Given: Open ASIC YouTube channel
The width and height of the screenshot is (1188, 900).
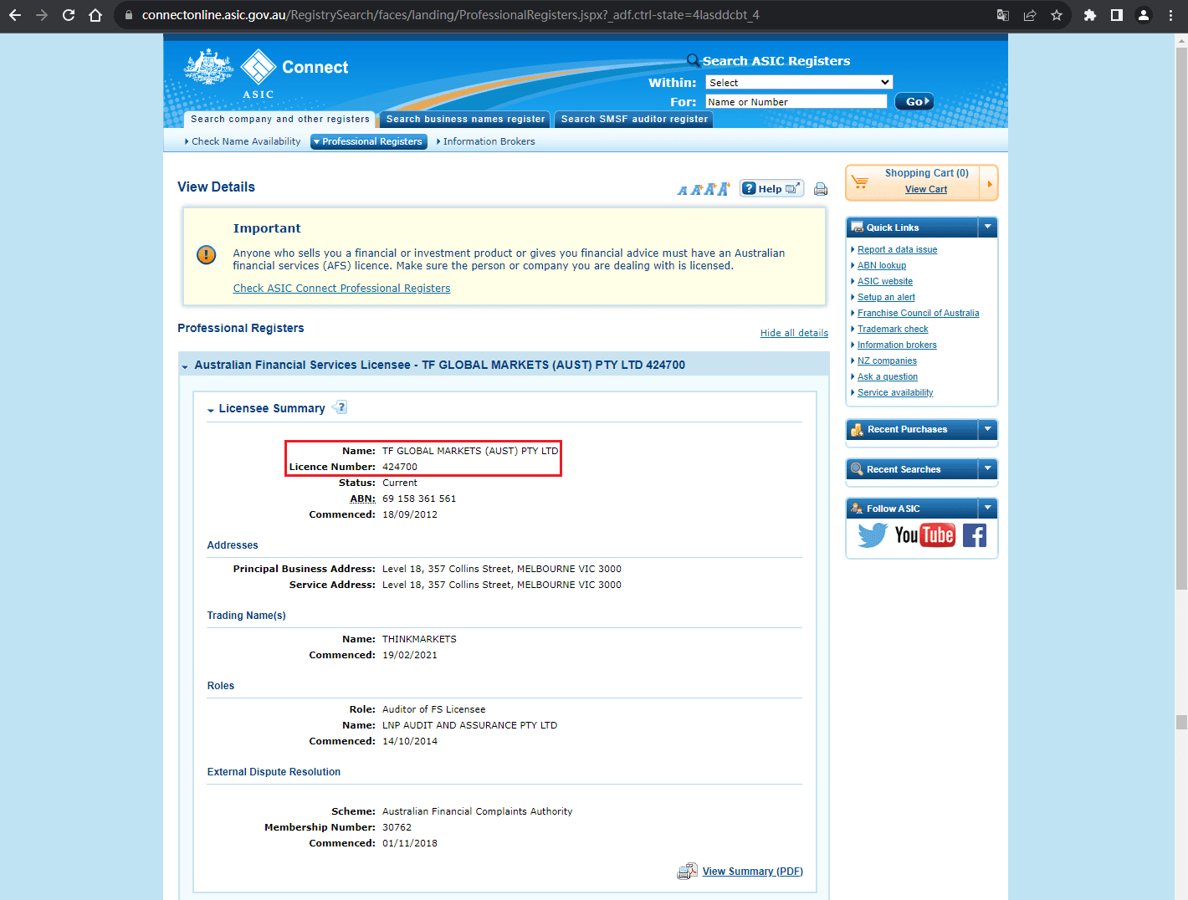Looking at the screenshot, I should (x=924, y=535).
